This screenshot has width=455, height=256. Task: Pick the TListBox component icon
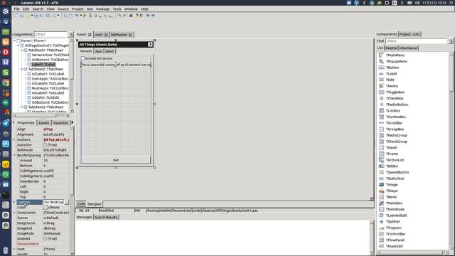coord(381,111)
